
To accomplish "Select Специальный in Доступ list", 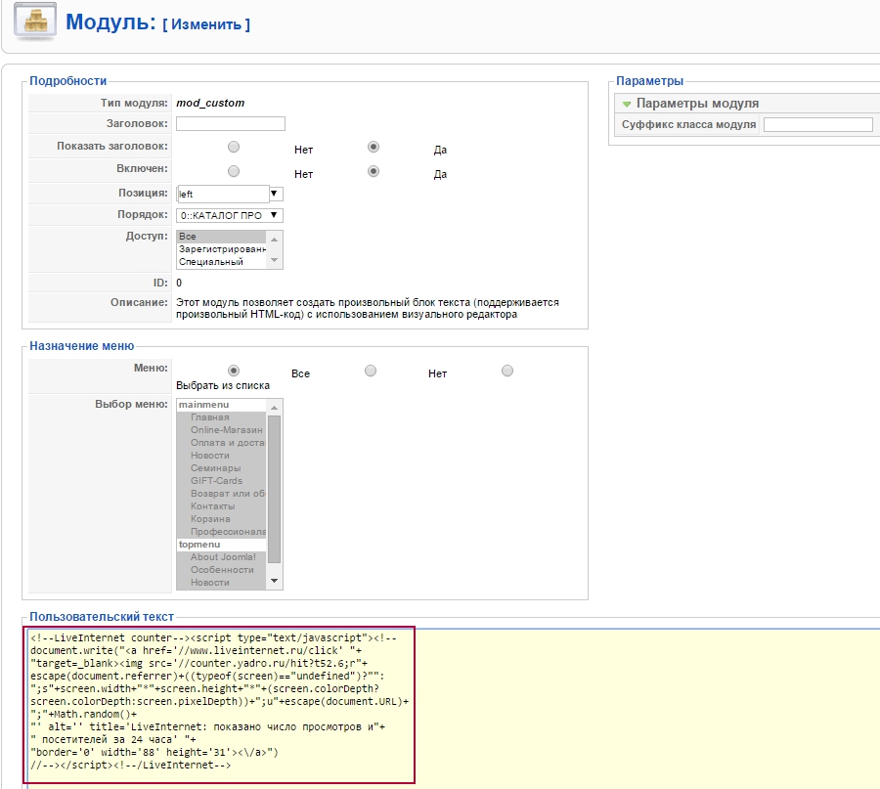I will pyautogui.click(x=221, y=262).
